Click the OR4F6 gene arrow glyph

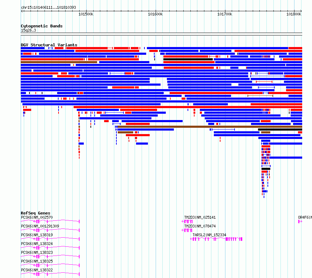(x=300, y=221)
